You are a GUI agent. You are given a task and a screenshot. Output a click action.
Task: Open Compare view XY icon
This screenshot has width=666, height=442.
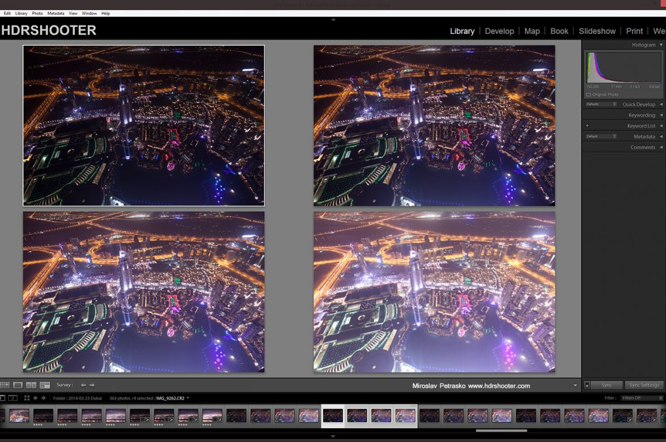[31, 385]
